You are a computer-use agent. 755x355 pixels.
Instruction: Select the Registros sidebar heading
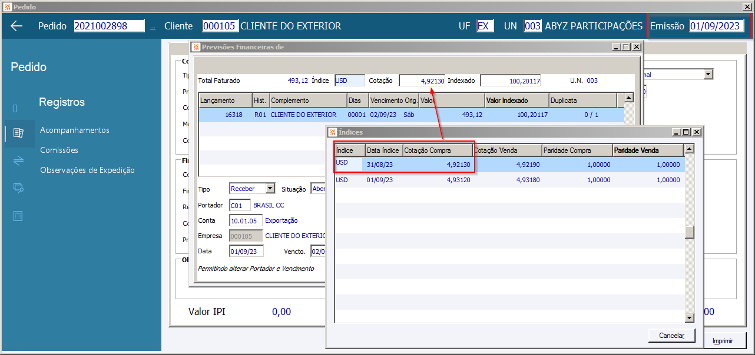62,102
